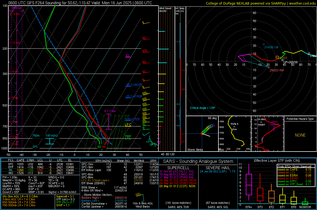Click the MMP = 0.93 value
The image size is (317, 210).
pyautogui.click(x=36, y=192)
